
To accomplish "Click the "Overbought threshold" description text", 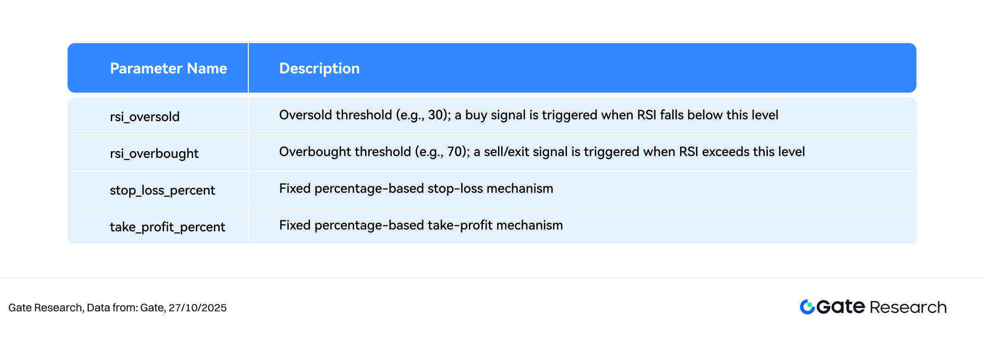I will [x=345, y=152].
